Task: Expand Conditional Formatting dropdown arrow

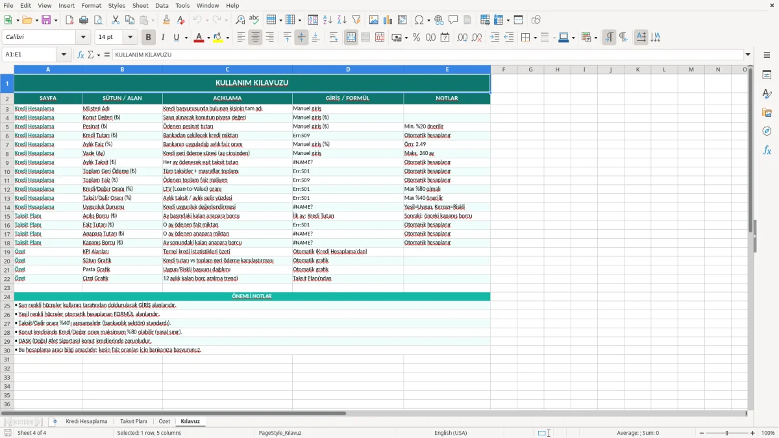Action: coord(595,38)
